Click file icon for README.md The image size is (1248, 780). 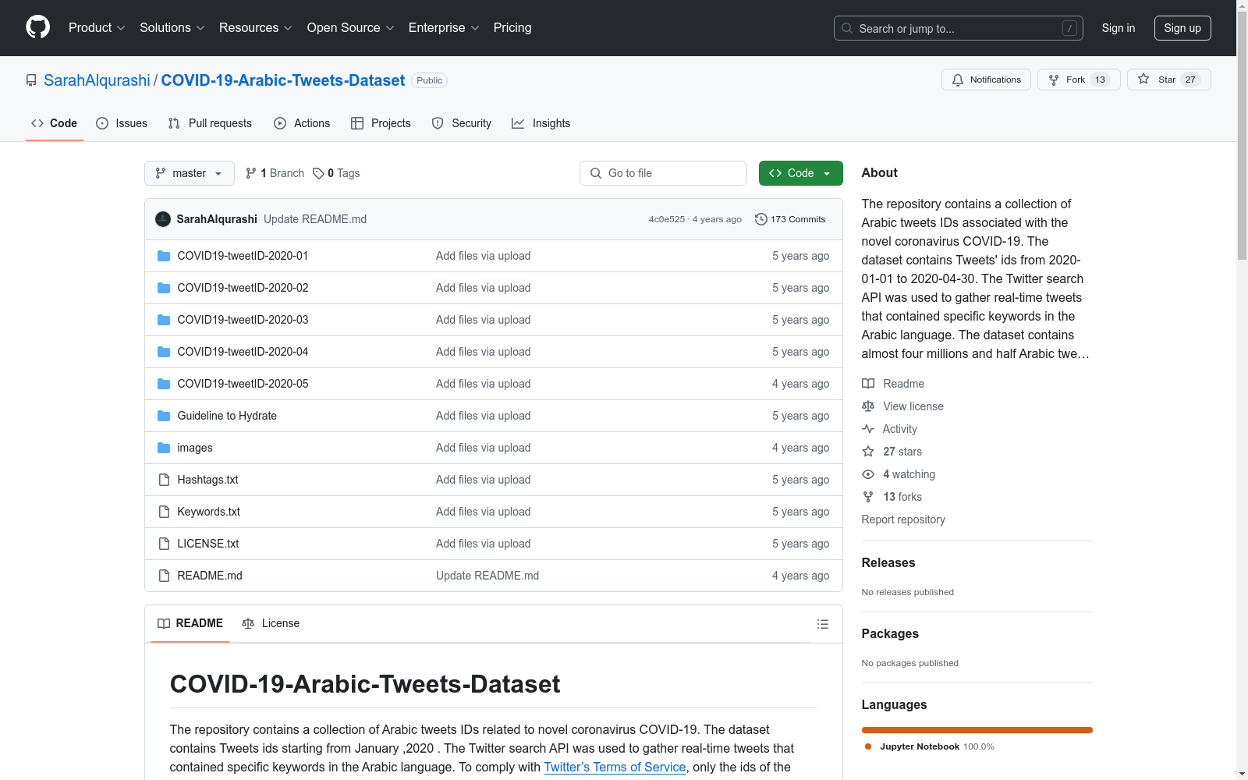pyautogui.click(x=164, y=576)
